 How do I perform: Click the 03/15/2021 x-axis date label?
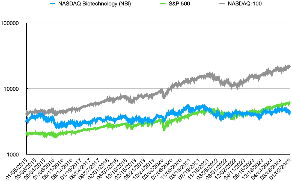180,169
